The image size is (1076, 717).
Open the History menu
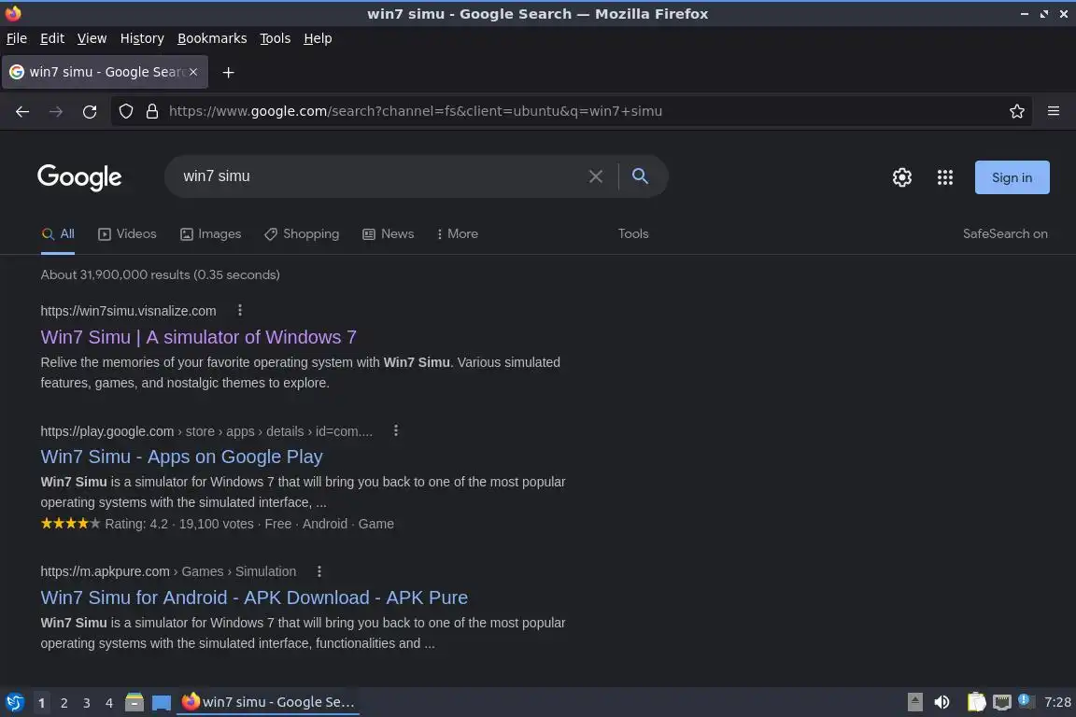coord(142,38)
